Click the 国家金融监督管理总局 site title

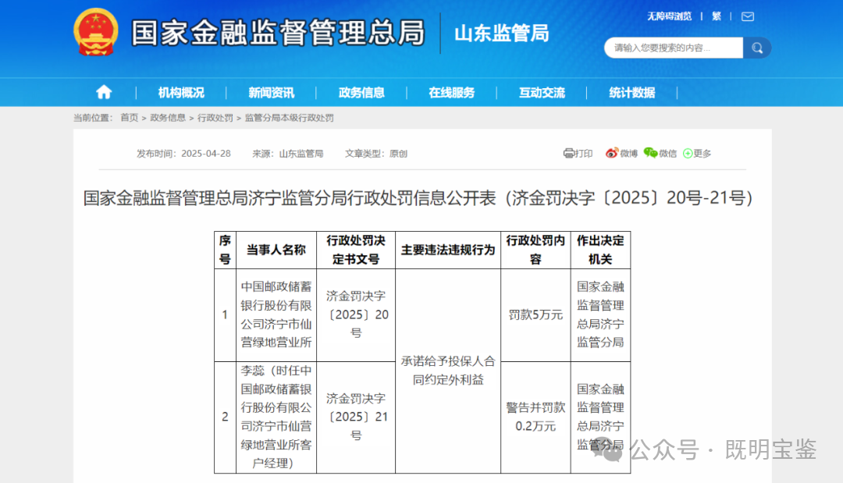278,33
